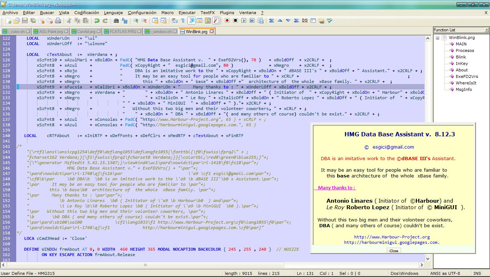Run macro multiple times icon
The width and height of the screenshot is (490, 277).
[252, 21]
